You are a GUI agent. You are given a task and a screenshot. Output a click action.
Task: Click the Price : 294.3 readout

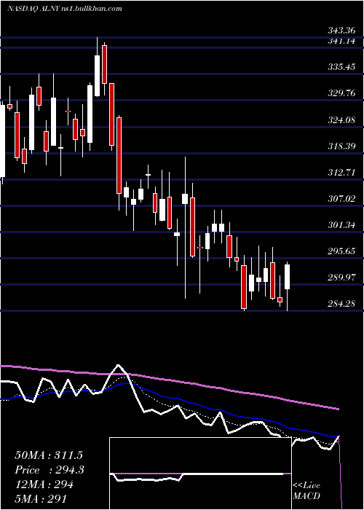(x=50, y=470)
